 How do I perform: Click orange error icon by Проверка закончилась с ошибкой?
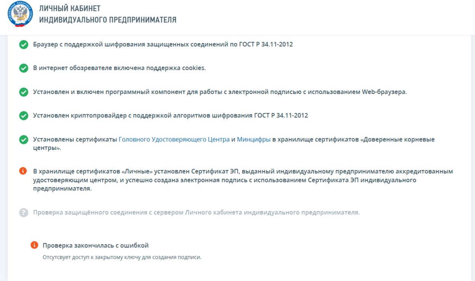click(34, 245)
